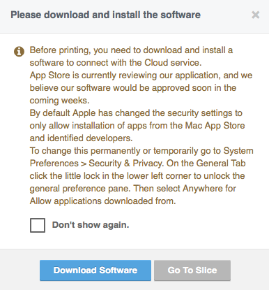
Task: Click the "Mac App Store" text
Action: [x=215, y=126]
